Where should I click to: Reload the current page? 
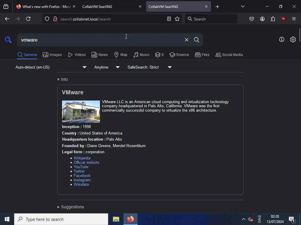[28, 19]
